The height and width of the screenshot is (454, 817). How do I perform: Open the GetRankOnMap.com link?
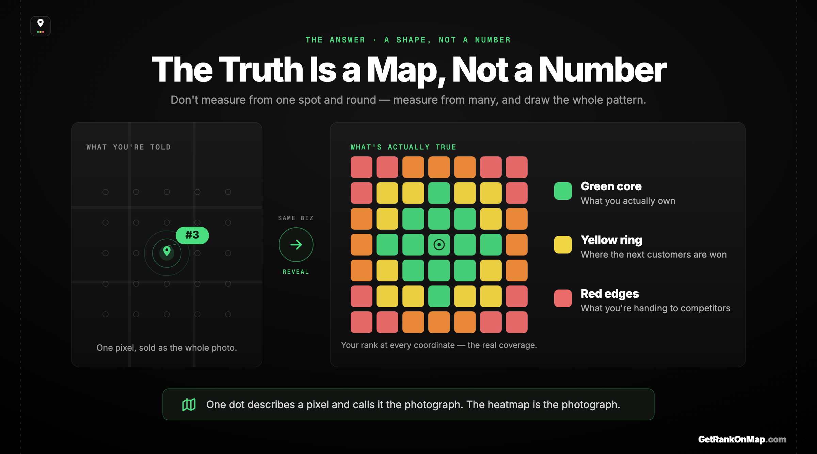click(x=742, y=439)
